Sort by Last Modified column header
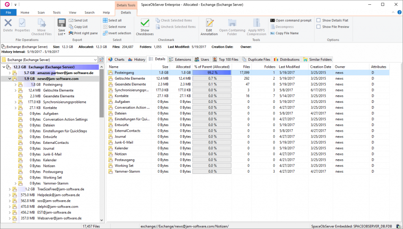The height and width of the screenshot is (229, 403). pos(293,67)
